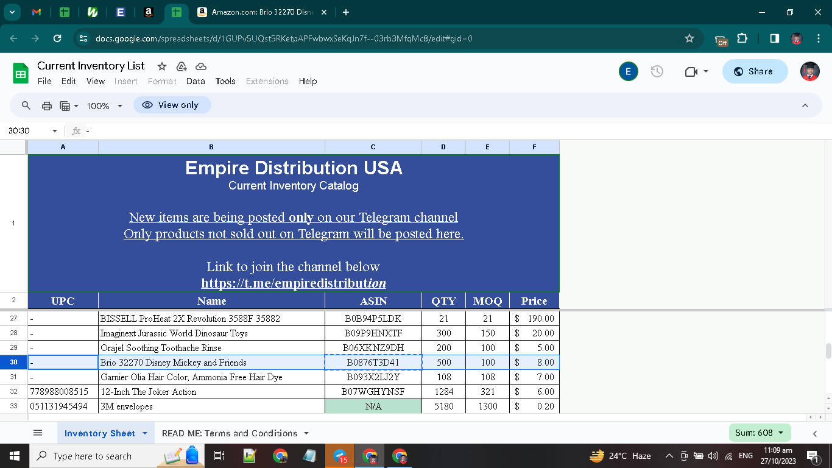Search the sheet with the magnifier icon

26,105
